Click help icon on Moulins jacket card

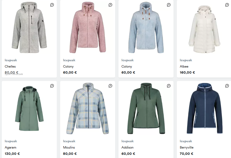(x=110, y=86)
